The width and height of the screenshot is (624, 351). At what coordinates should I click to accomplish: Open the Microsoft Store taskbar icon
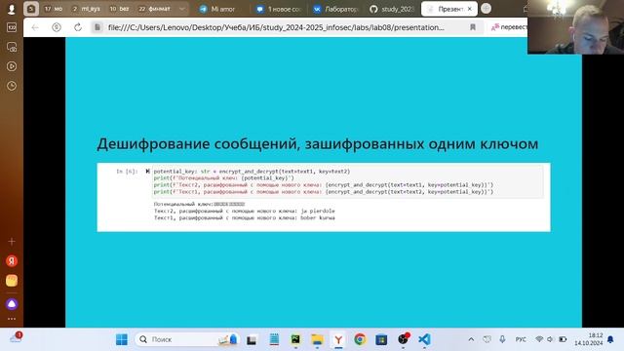[381, 339]
